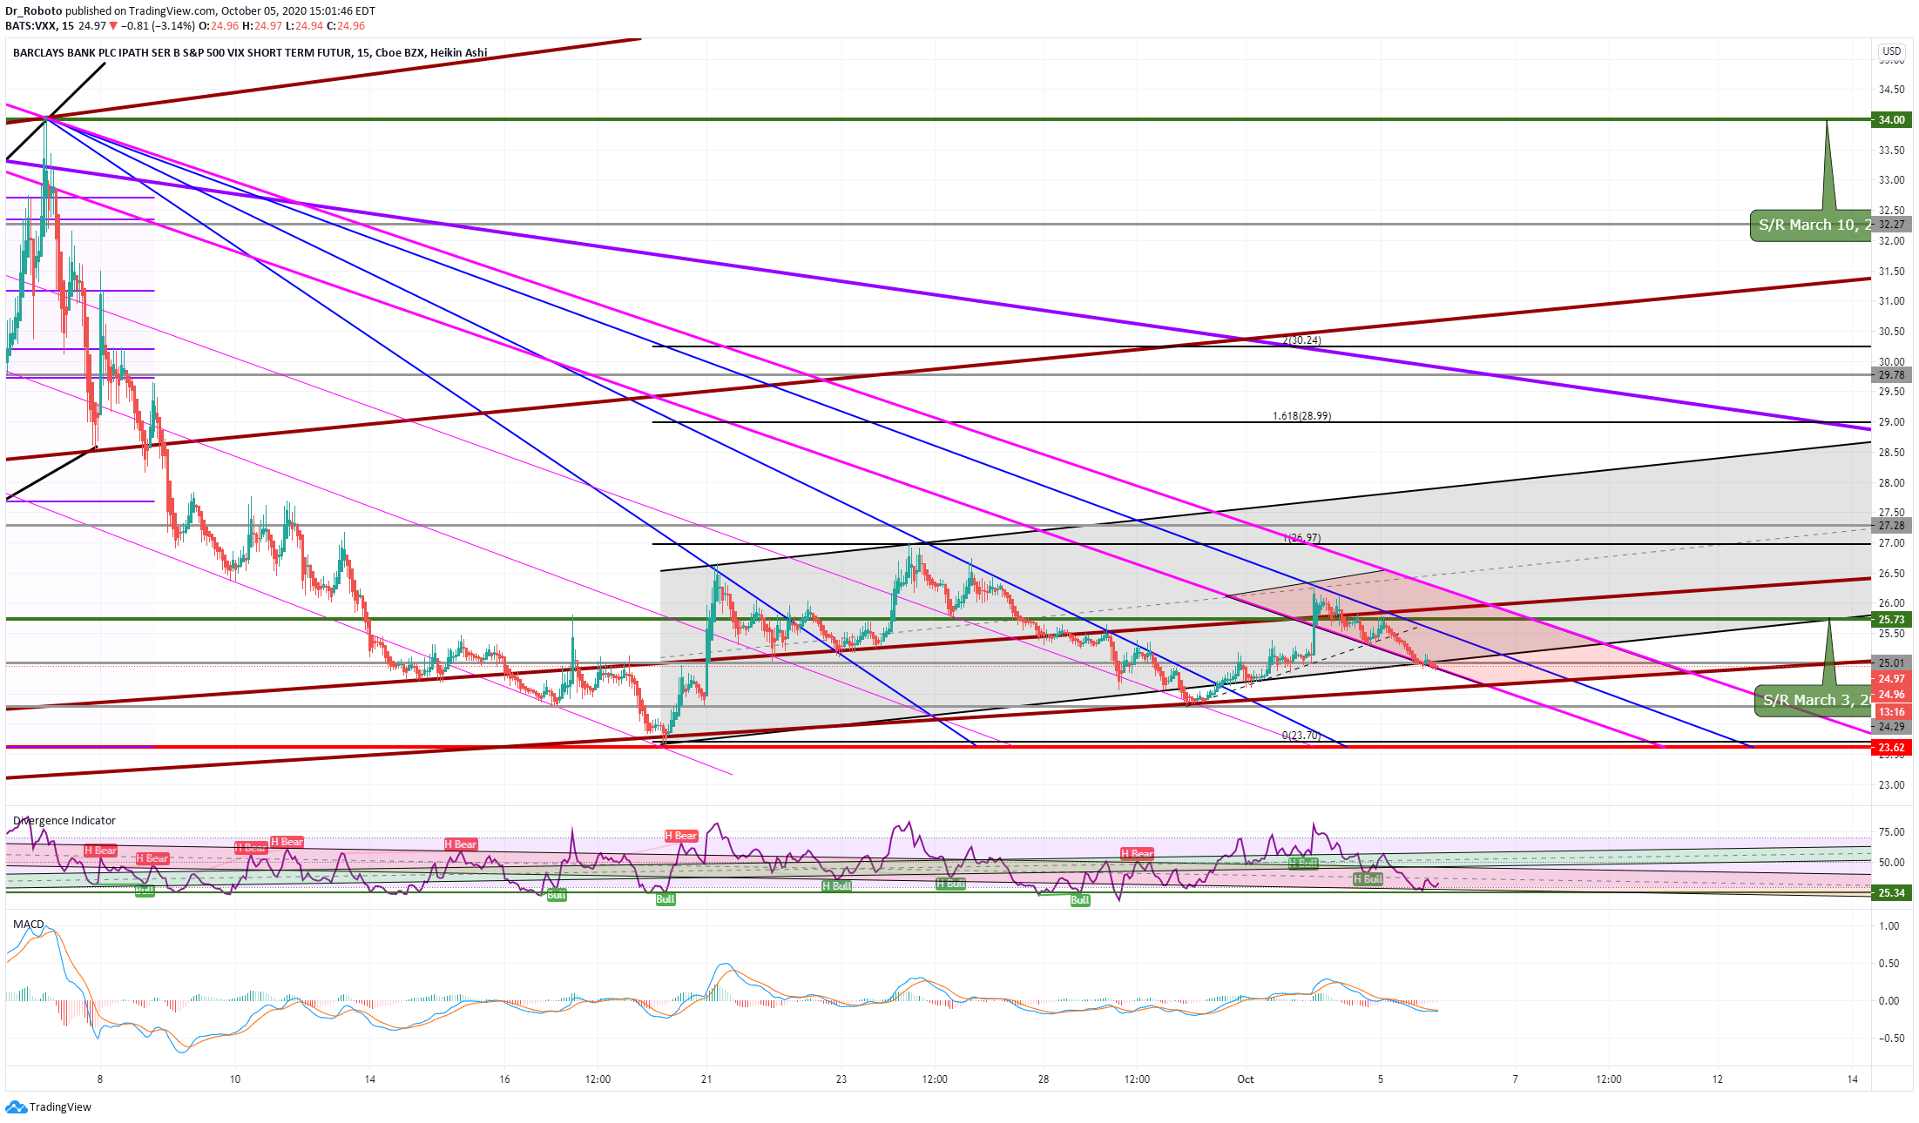1919x1123 pixels.
Task: Click the first H Bear tag in divergence pane
Action: click(x=101, y=851)
